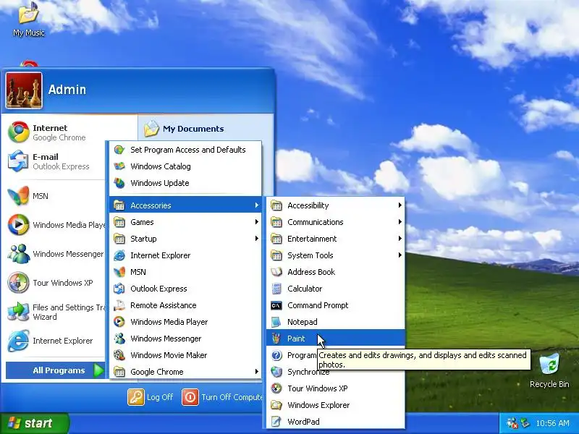This screenshot has width=579, height=434.
Task: Click the Log Off button
Action: click(151, 397)
